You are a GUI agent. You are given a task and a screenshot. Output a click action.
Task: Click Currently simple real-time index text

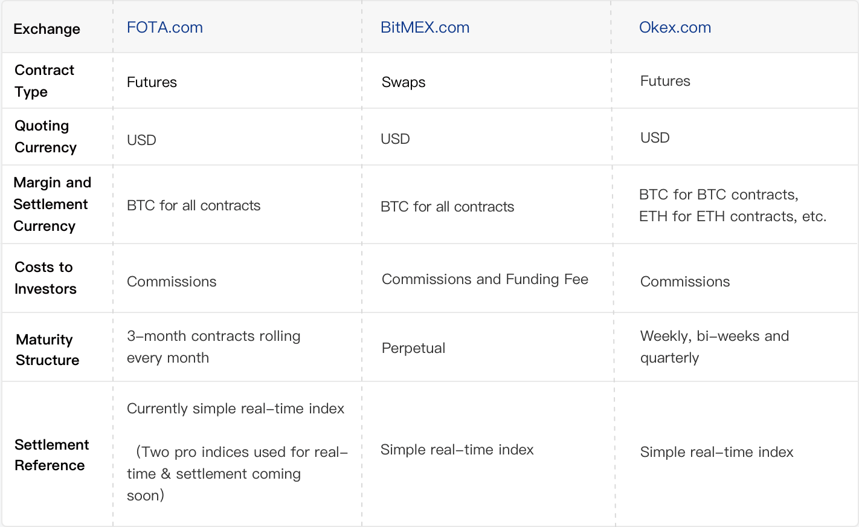[x=236, y=409]
